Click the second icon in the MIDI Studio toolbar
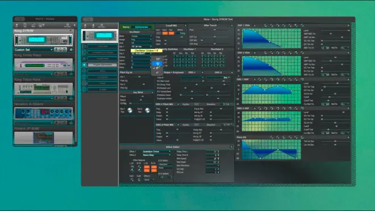This screenshot has height=211, width=375. coord(25,26)
